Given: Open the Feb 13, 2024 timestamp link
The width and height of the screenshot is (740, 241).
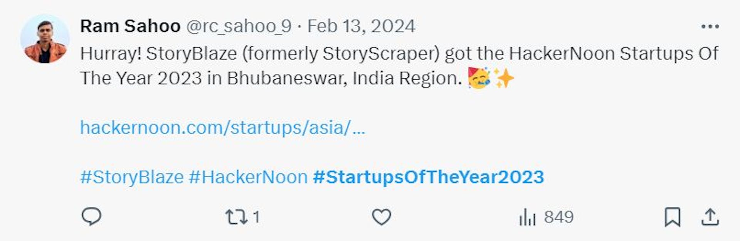Looking at the screenshot, I should point(361,27).
